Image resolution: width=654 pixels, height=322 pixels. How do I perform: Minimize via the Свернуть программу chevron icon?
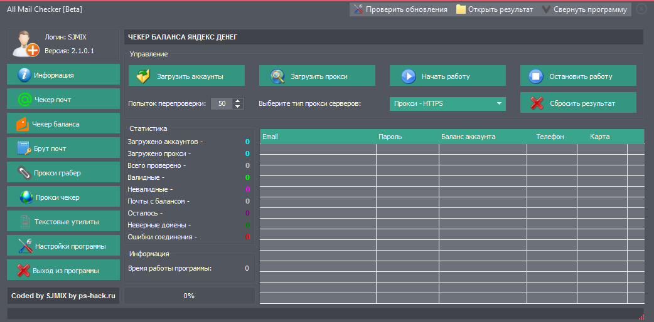pyautogui.click(x=546, y=9)
